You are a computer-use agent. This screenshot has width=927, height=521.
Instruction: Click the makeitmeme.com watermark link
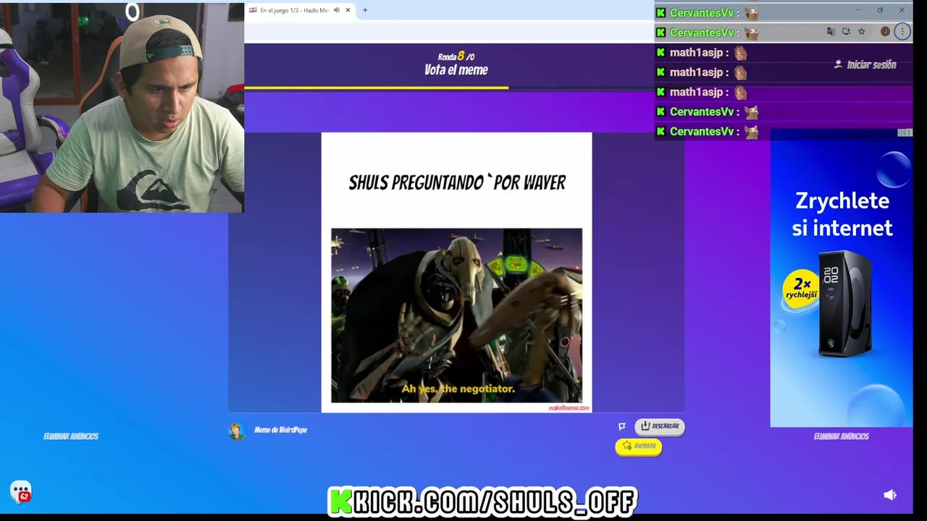point(569,408)
